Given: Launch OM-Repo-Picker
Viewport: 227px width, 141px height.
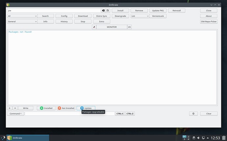Looking at the screenshot, I should pyautogui.click(x=209, y=22).
